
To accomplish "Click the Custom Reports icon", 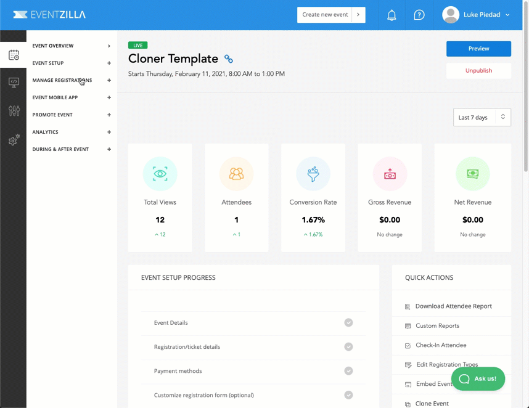I will (408, 326).
